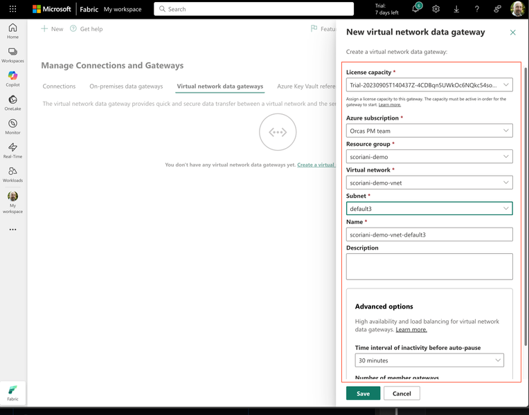This screenshot has width=529, height=415.
Task: Expand the License capacity dropdown
Action: [x=429, y=85]
